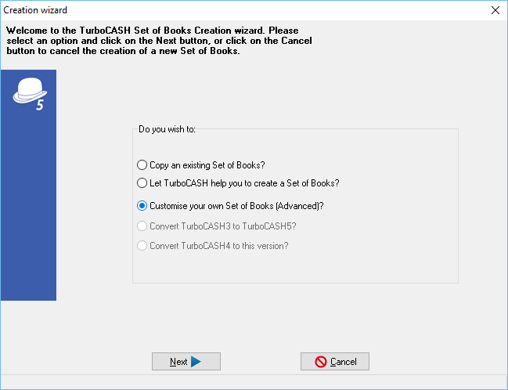
Task: Click the 'Customise your own Set of Books (Advanced)?' label text
Action: (236, 206)
